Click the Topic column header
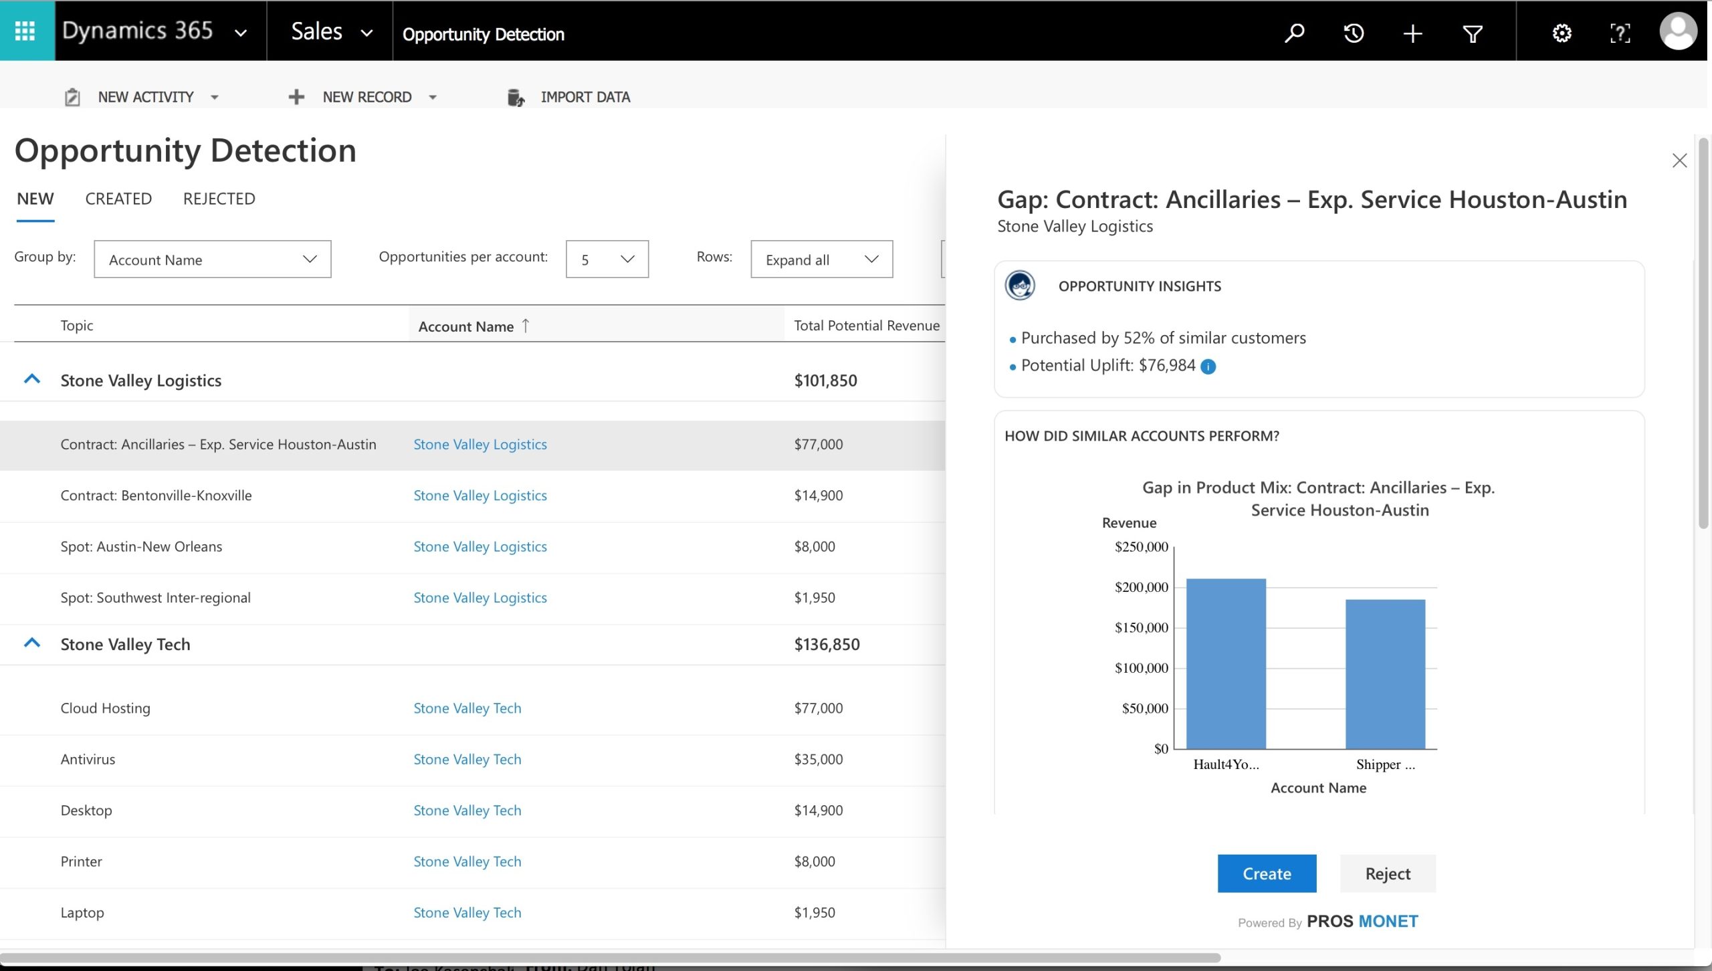 pyautogui.click(x=77, y=325)
